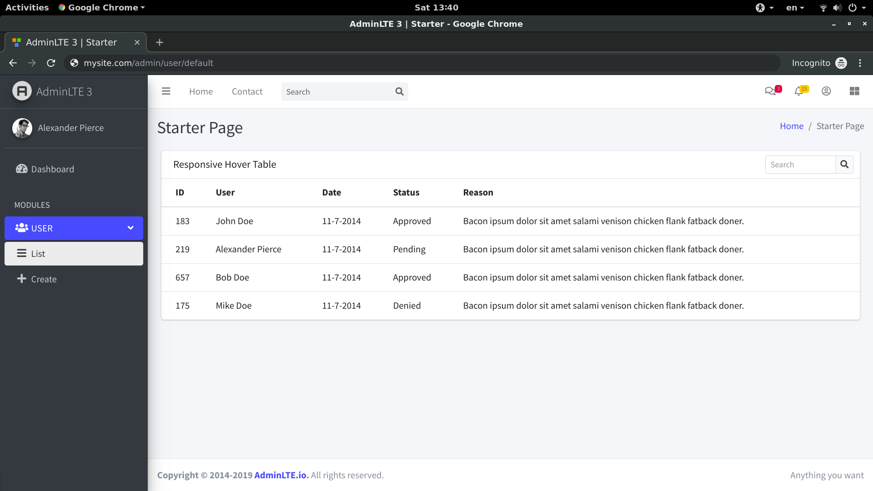Click the Contact navbar link
The height and width of the screenshot is (491, 873).
[247, 92]
